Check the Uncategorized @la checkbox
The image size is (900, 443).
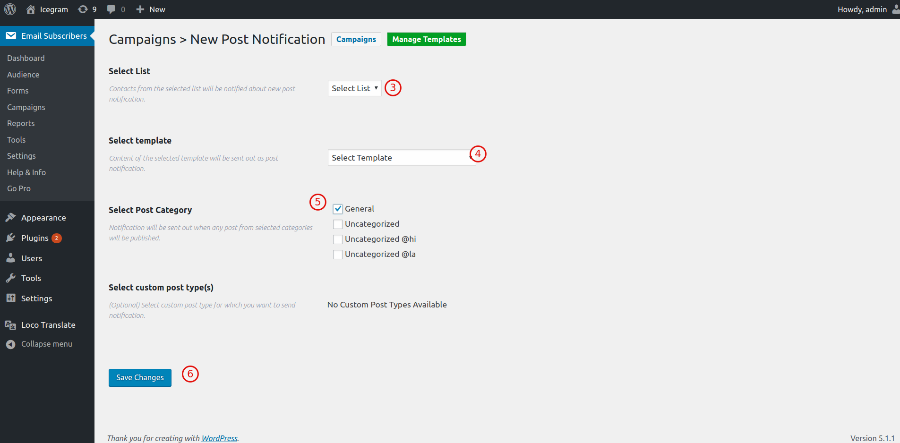pos(338,254)
